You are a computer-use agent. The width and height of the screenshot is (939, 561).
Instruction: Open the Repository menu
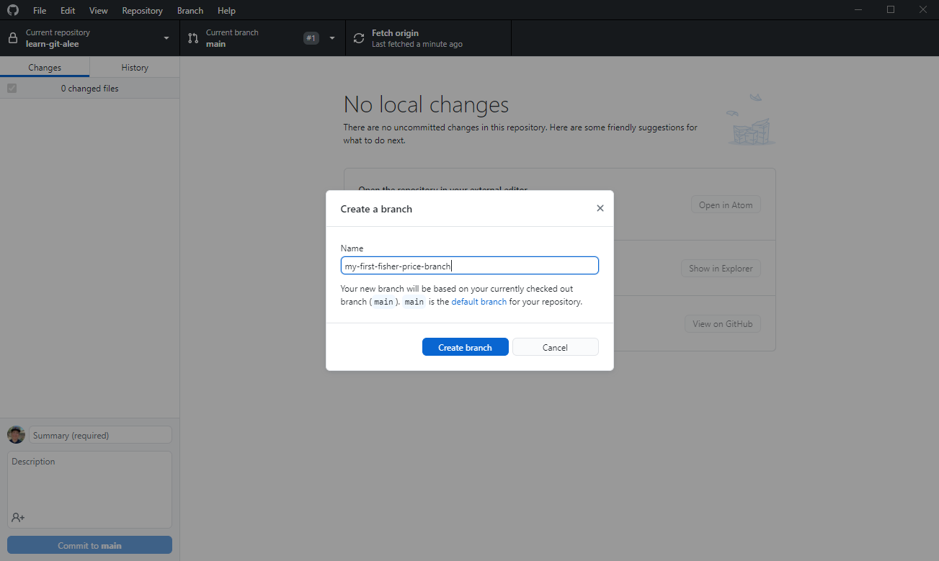click(142, 11)
